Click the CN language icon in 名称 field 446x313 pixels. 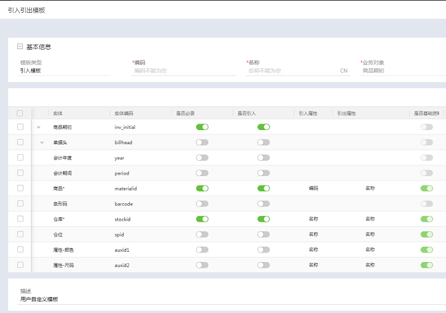(x=344, y=71)
